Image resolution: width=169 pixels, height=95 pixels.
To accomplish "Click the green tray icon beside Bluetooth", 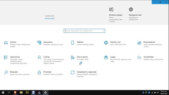I will pos(146,93).
